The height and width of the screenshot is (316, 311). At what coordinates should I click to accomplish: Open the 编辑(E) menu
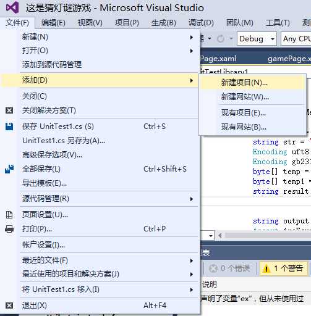[x=53, y=23]
